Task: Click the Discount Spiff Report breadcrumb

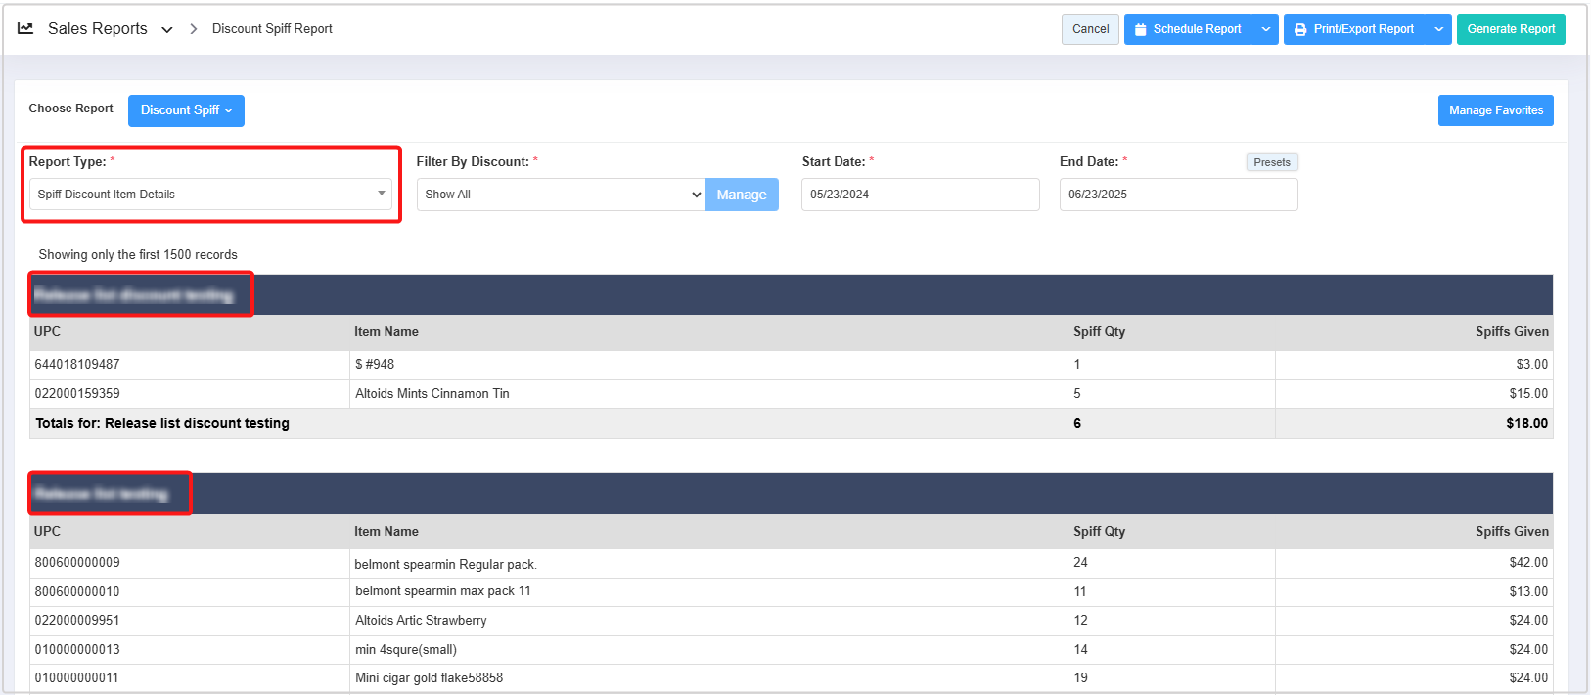Action: [272, 29]
